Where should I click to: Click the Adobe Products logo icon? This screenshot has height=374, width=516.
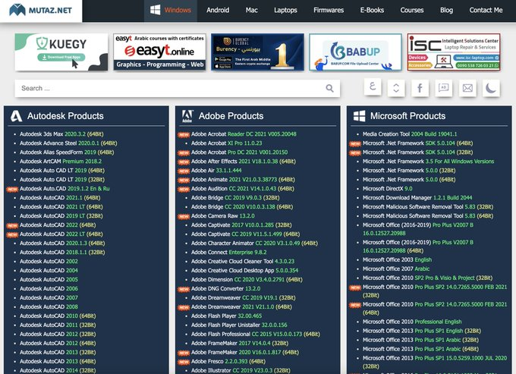tap(187, 116)
